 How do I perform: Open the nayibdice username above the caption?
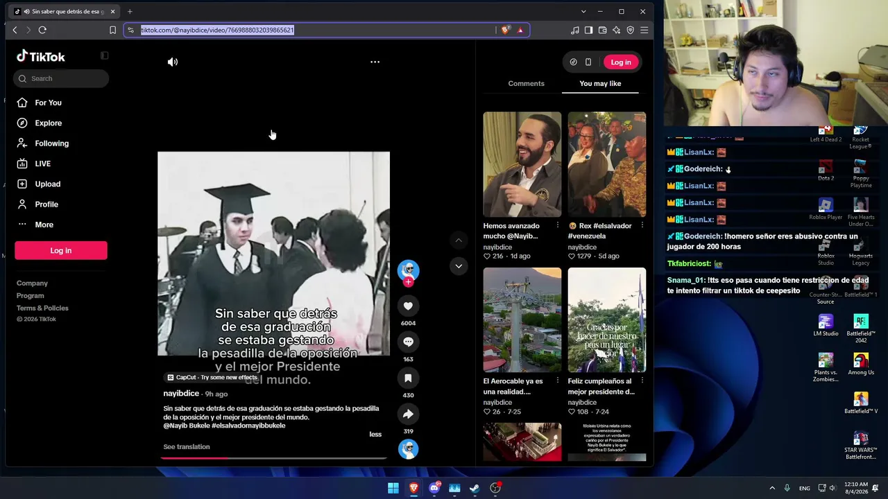point(181,394)
